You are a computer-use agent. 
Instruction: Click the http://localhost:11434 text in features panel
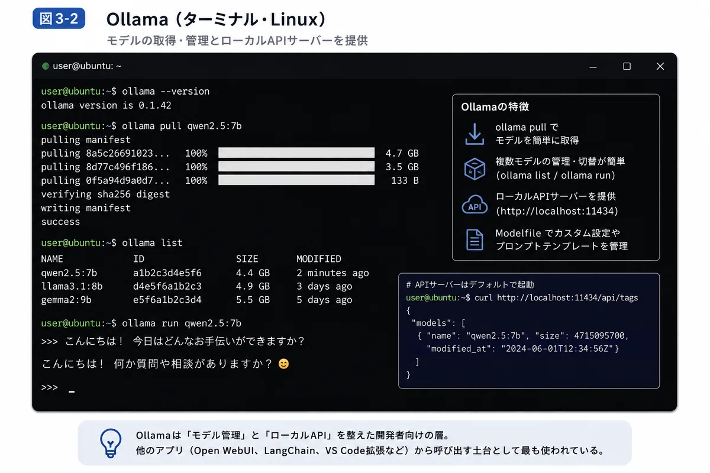[556, 211]
